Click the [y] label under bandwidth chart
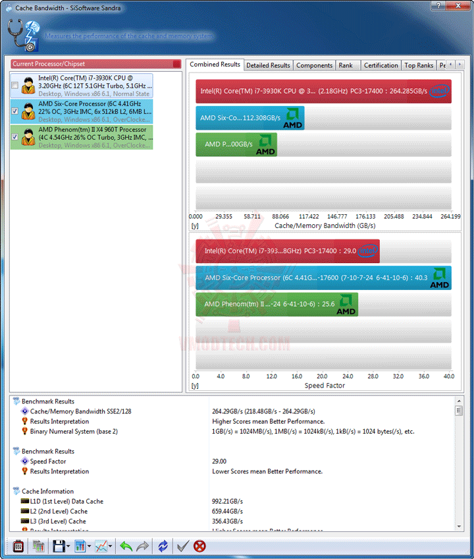 [195, 225]
